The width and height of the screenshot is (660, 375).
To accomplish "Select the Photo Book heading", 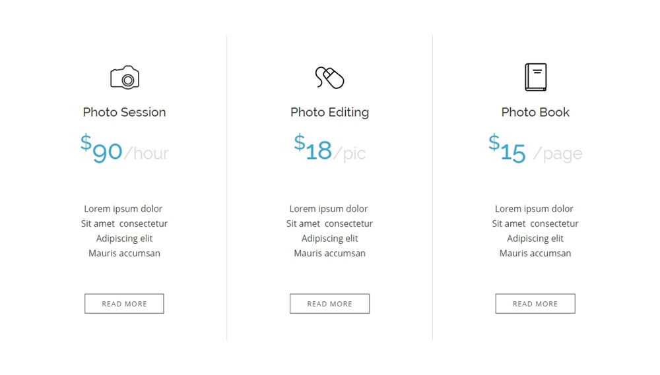I will 535,112.
